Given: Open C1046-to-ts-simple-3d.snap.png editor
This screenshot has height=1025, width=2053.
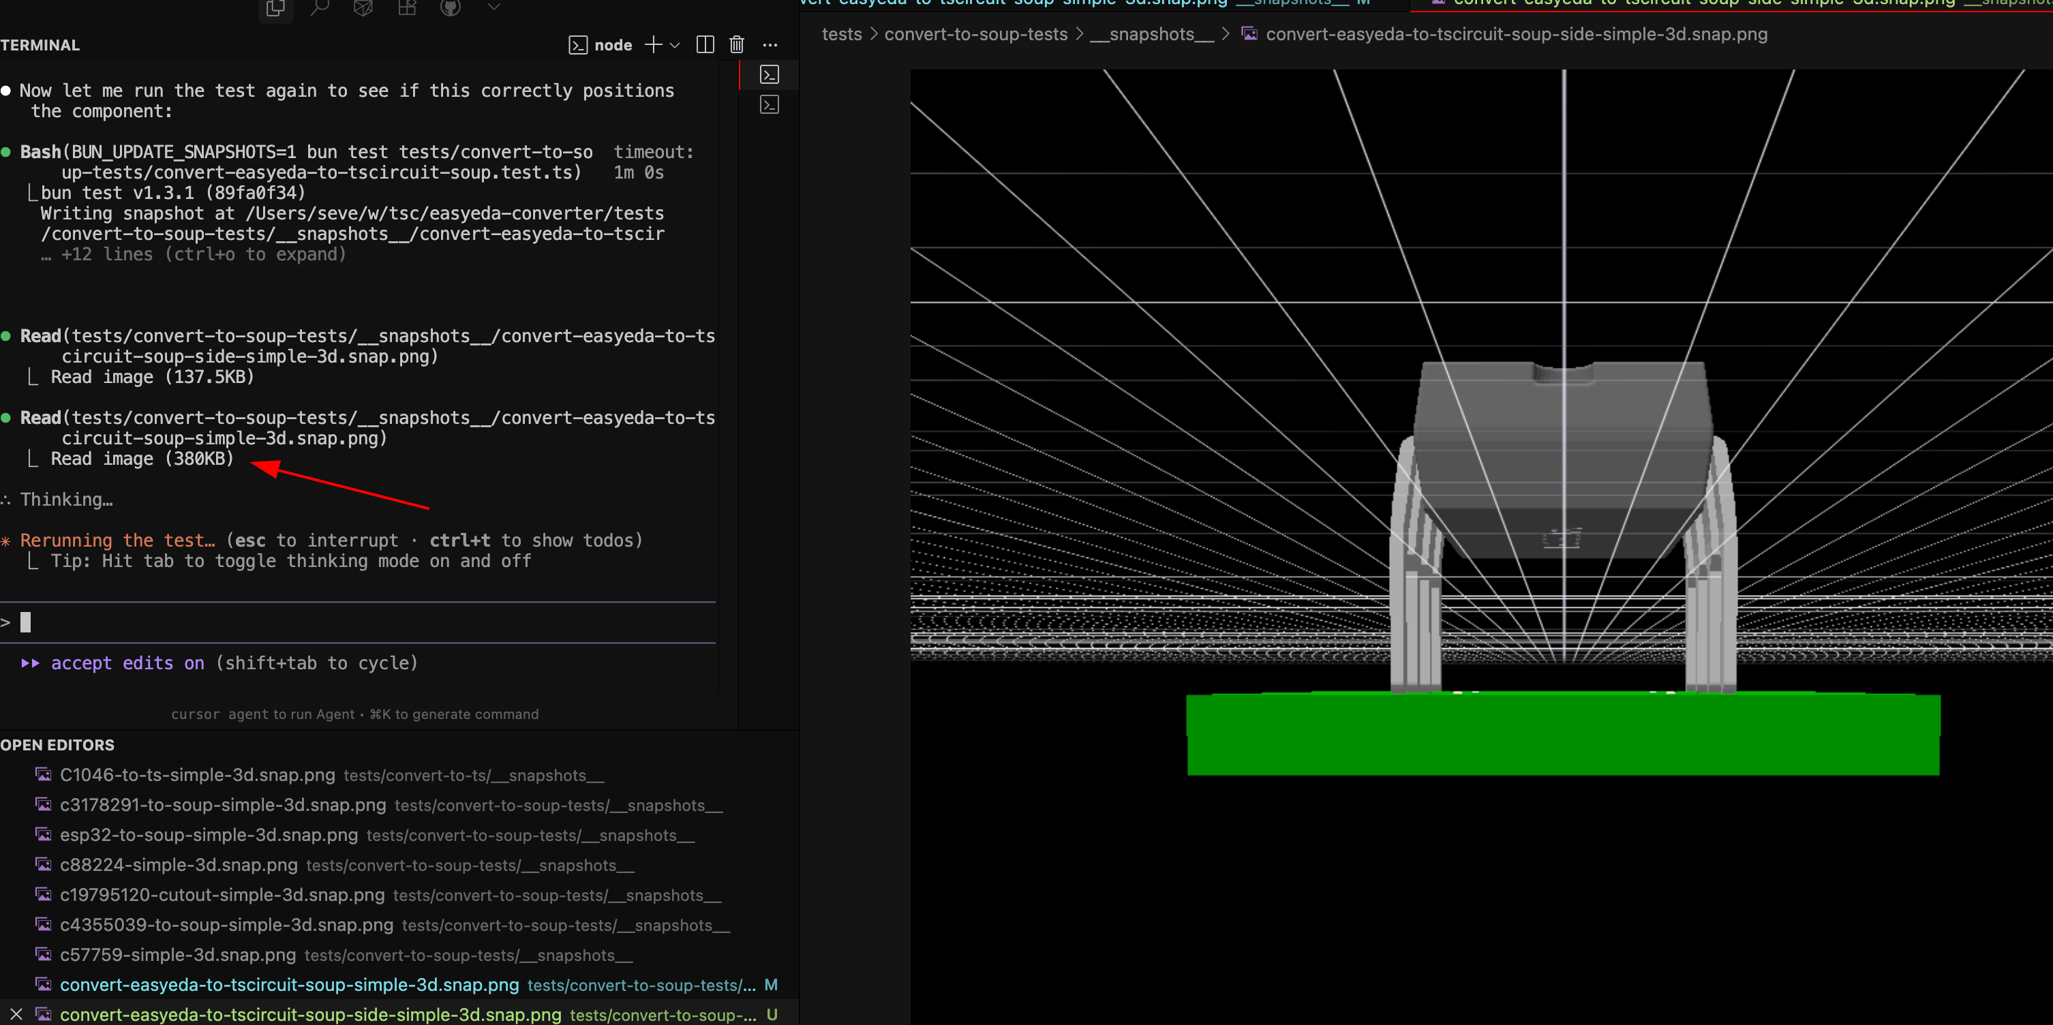Looking at the screenshot, I should (x=198, y=775).
